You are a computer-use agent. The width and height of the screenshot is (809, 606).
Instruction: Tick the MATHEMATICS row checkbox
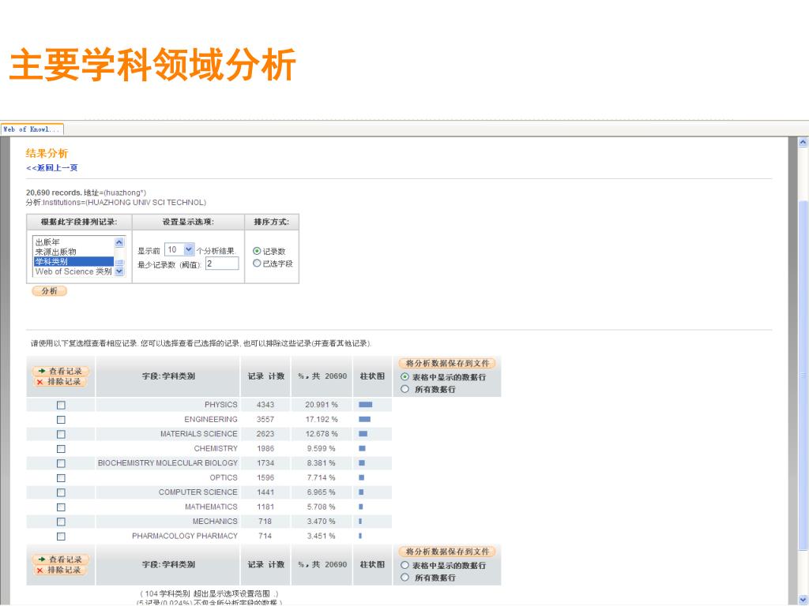coord(61,507)
